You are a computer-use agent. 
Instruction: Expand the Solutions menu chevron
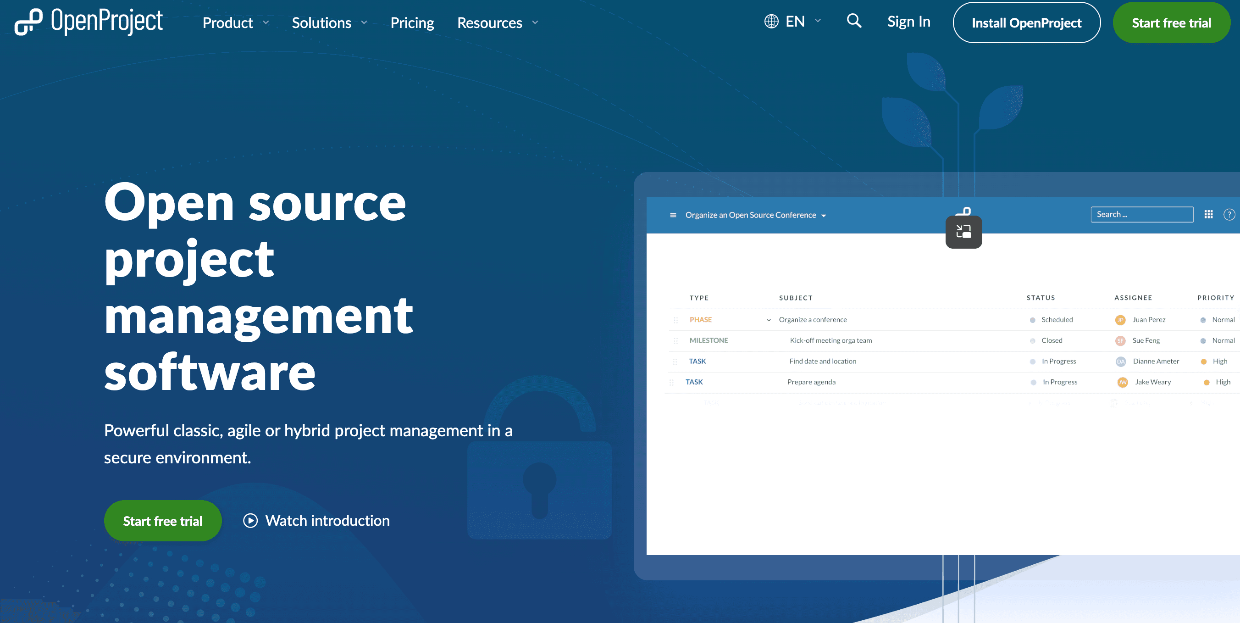click(364, 22)
